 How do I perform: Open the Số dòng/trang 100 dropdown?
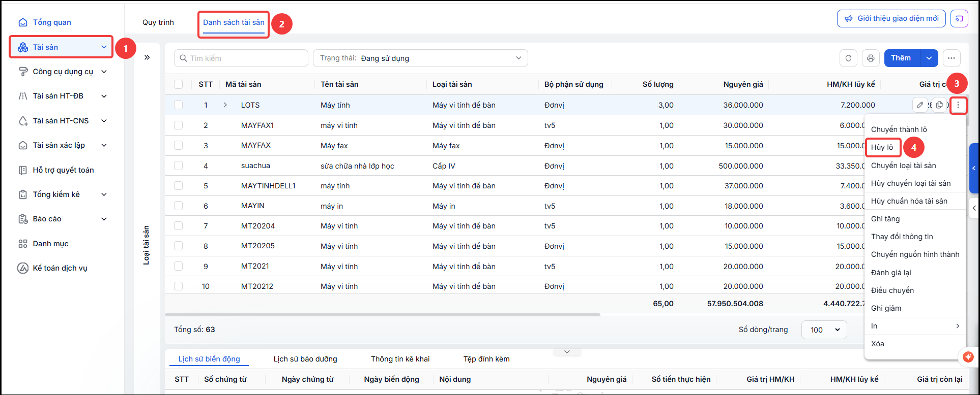[824, 330]
